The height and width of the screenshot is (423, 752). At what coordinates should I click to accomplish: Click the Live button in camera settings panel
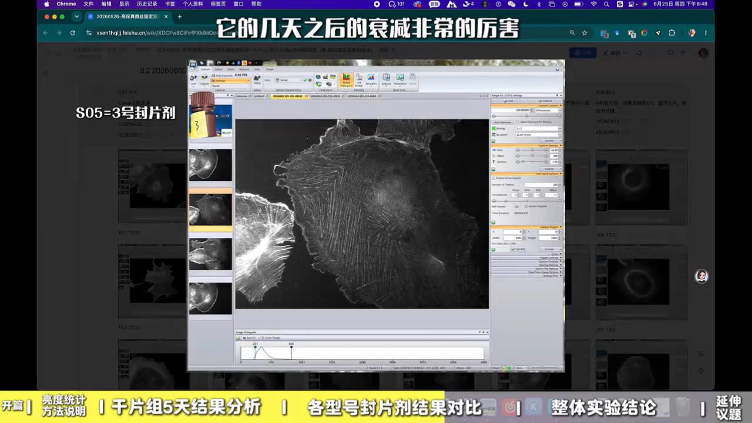[x=509, y=101]
